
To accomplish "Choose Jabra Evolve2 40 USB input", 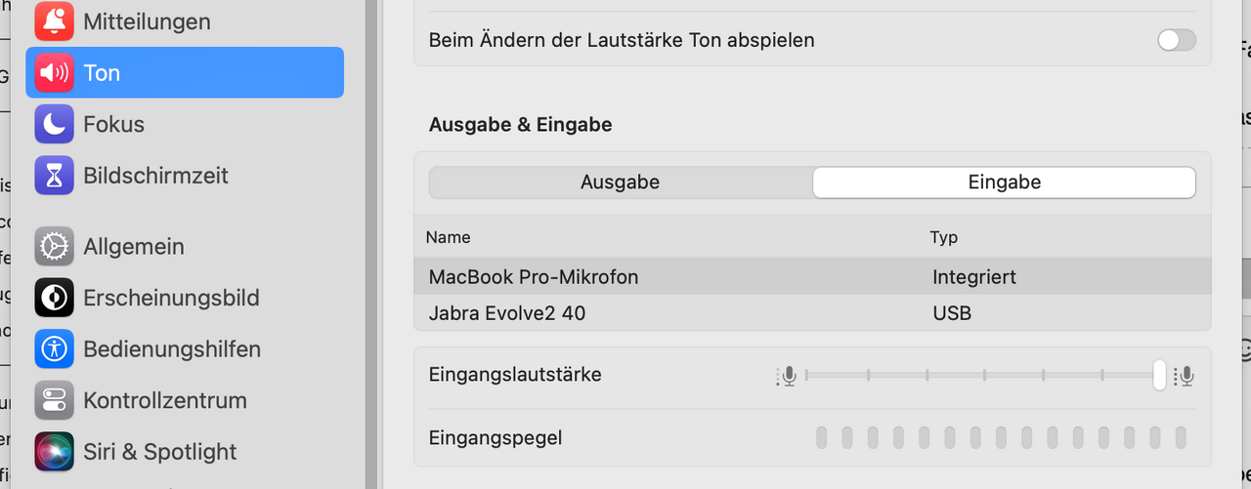I will [812, 313].
